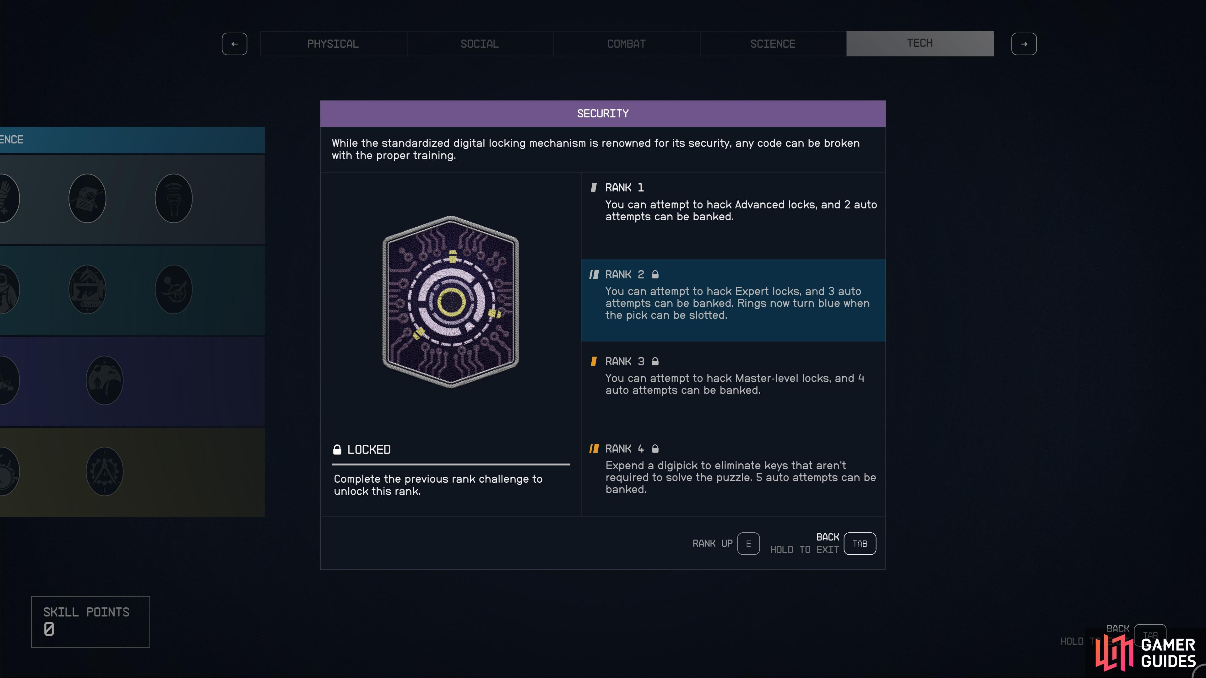Image resolution: width=1206 pixels, height=678 pixels.
Task: Select the Zoology creature skill icon
Action: coord(174,289)
